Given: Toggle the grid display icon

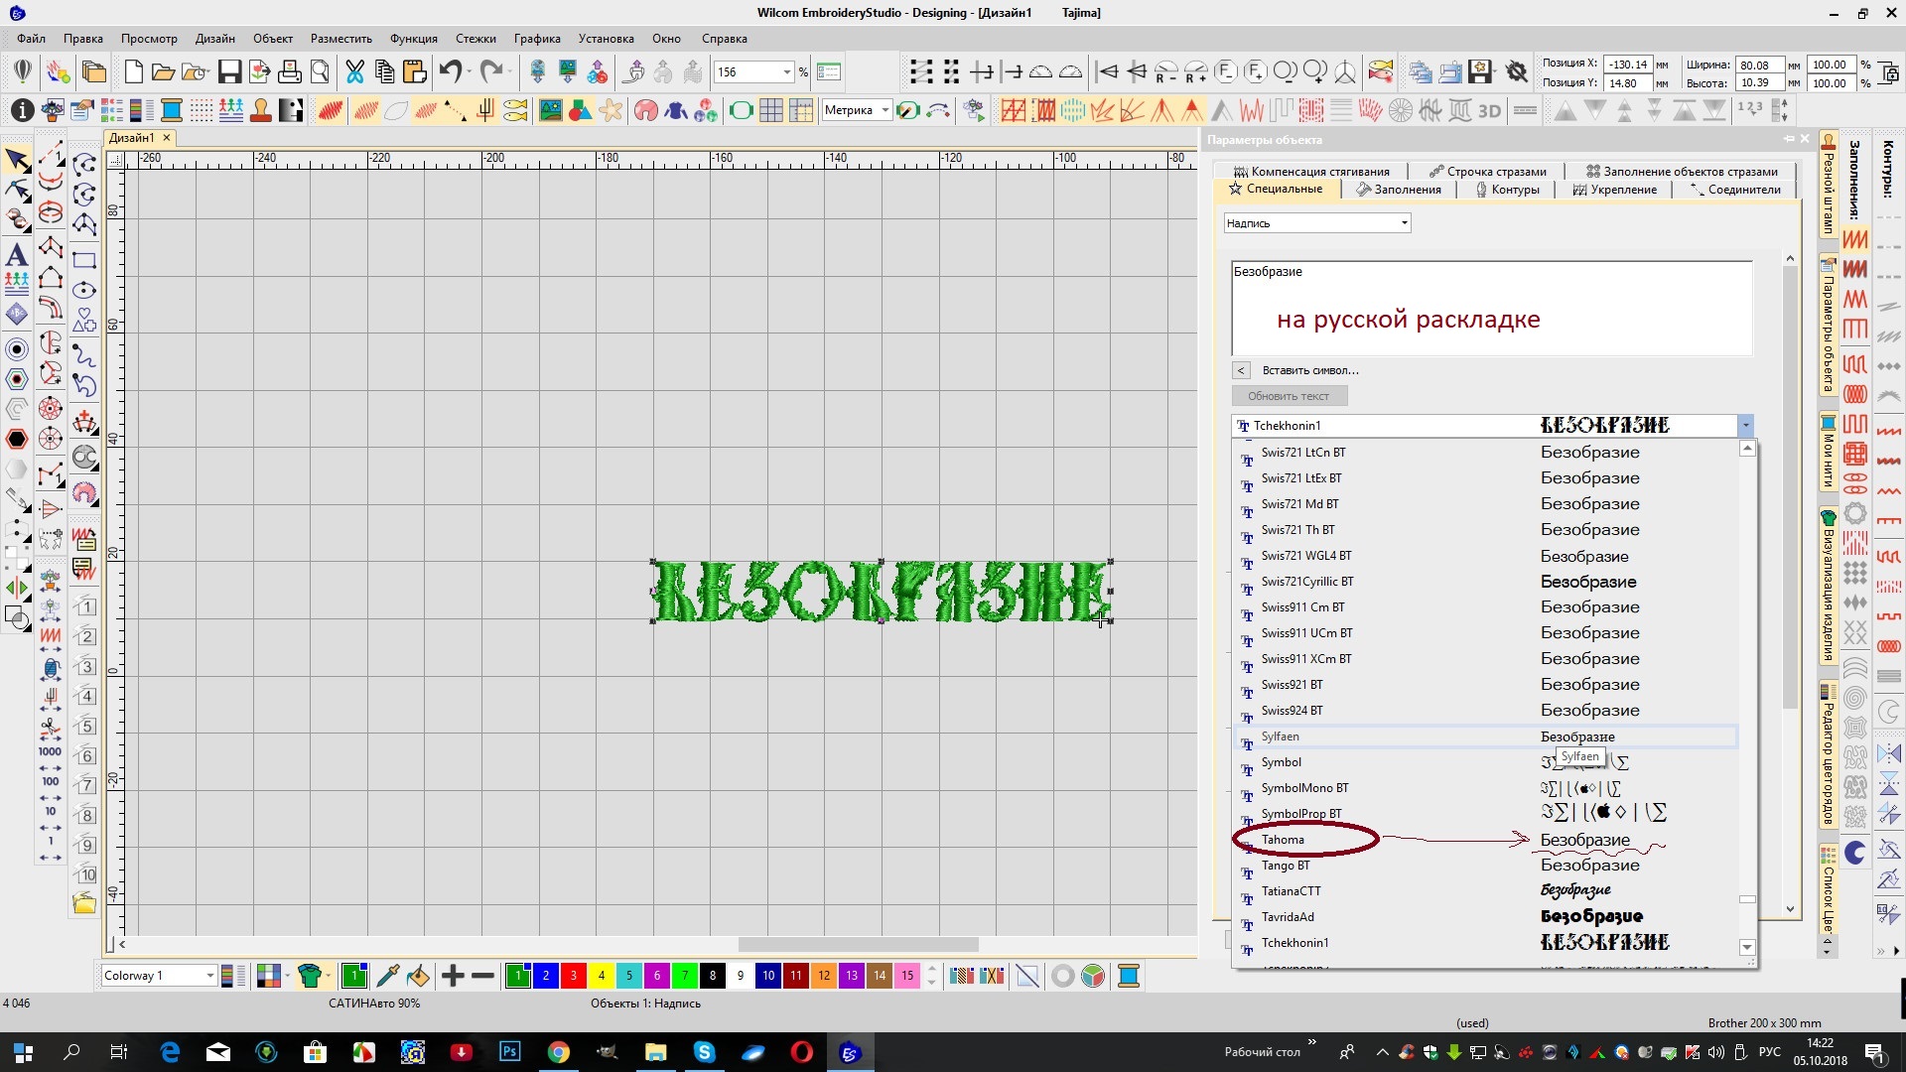Looking at the screenshot, I should pos(770,110).
